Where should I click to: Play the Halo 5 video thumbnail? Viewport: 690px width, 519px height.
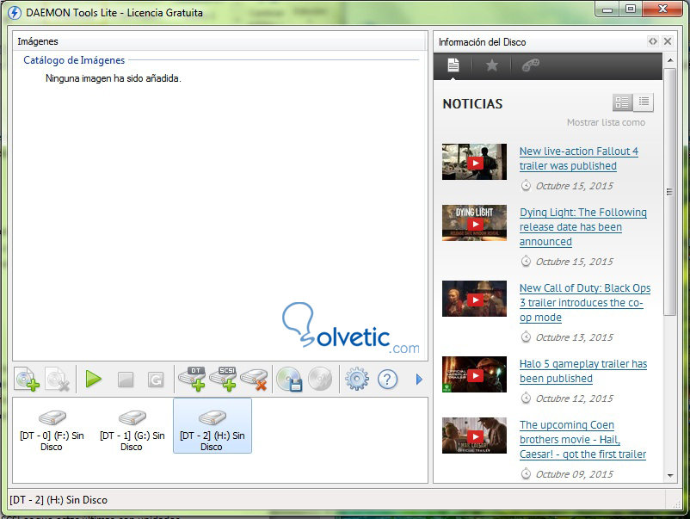click(x=474, y=374)
